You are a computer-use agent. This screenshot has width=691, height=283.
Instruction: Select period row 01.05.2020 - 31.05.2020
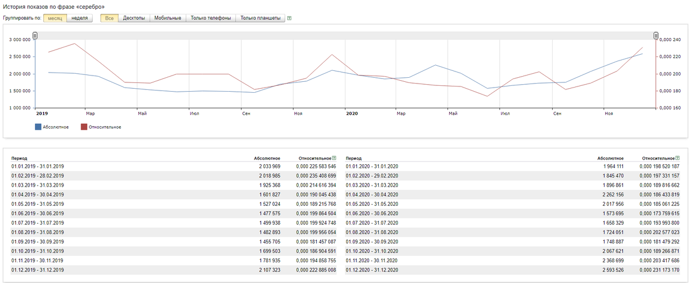[x=512, y=203]
